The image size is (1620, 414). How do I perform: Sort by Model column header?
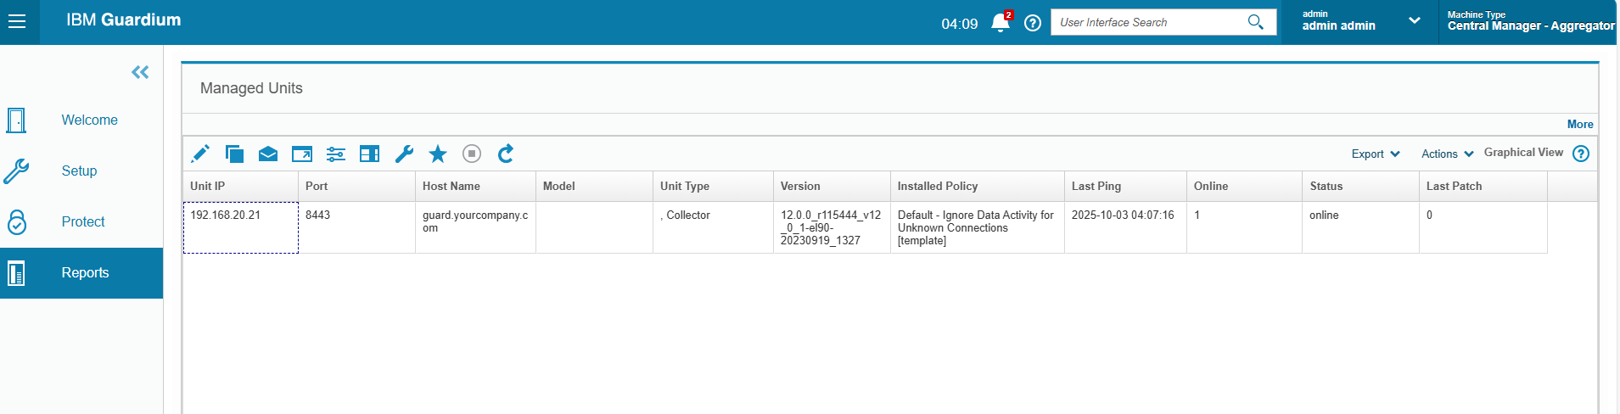(x=594, y=187)
